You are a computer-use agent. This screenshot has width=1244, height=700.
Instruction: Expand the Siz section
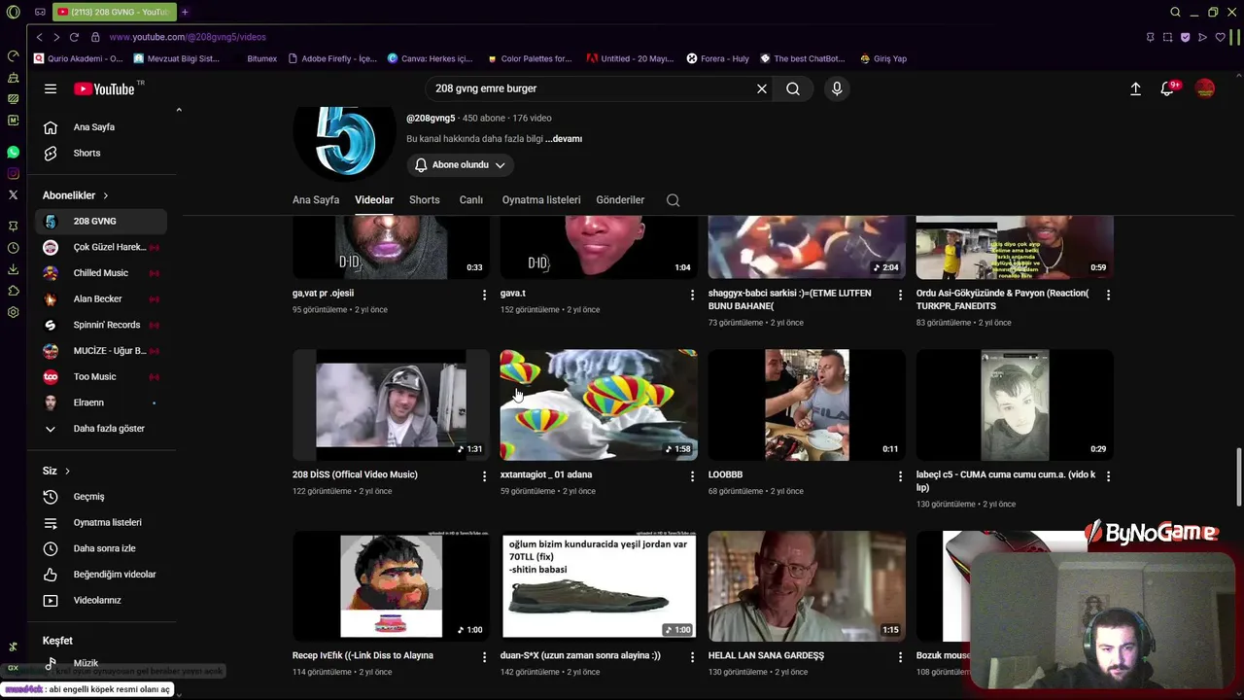coord(56,471)
